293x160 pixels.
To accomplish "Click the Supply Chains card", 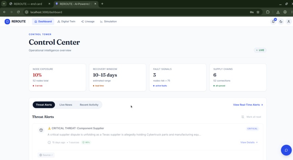I will 238,77.
